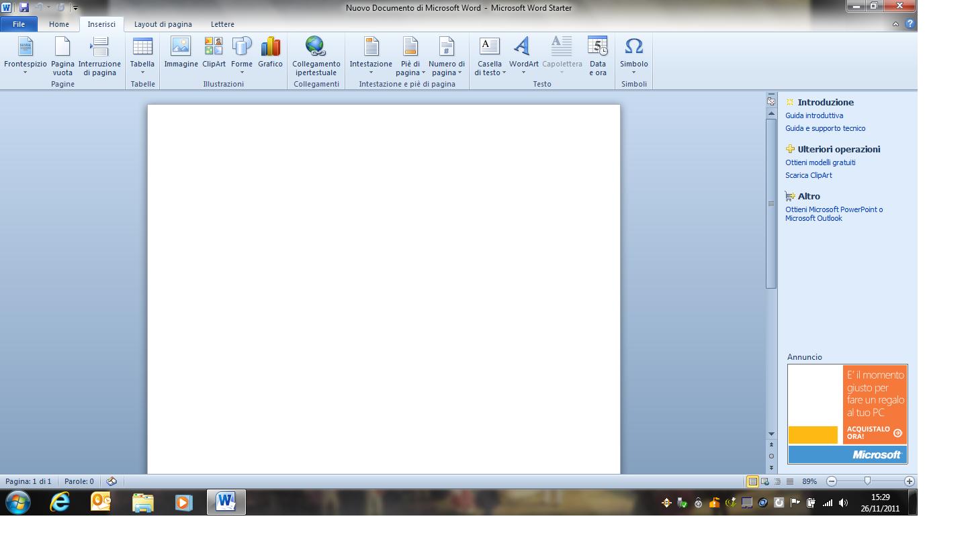The height and width of the screenshot is (537, 970).
Task: Switch to Layout di pagina tab
Action: [163, 24]
